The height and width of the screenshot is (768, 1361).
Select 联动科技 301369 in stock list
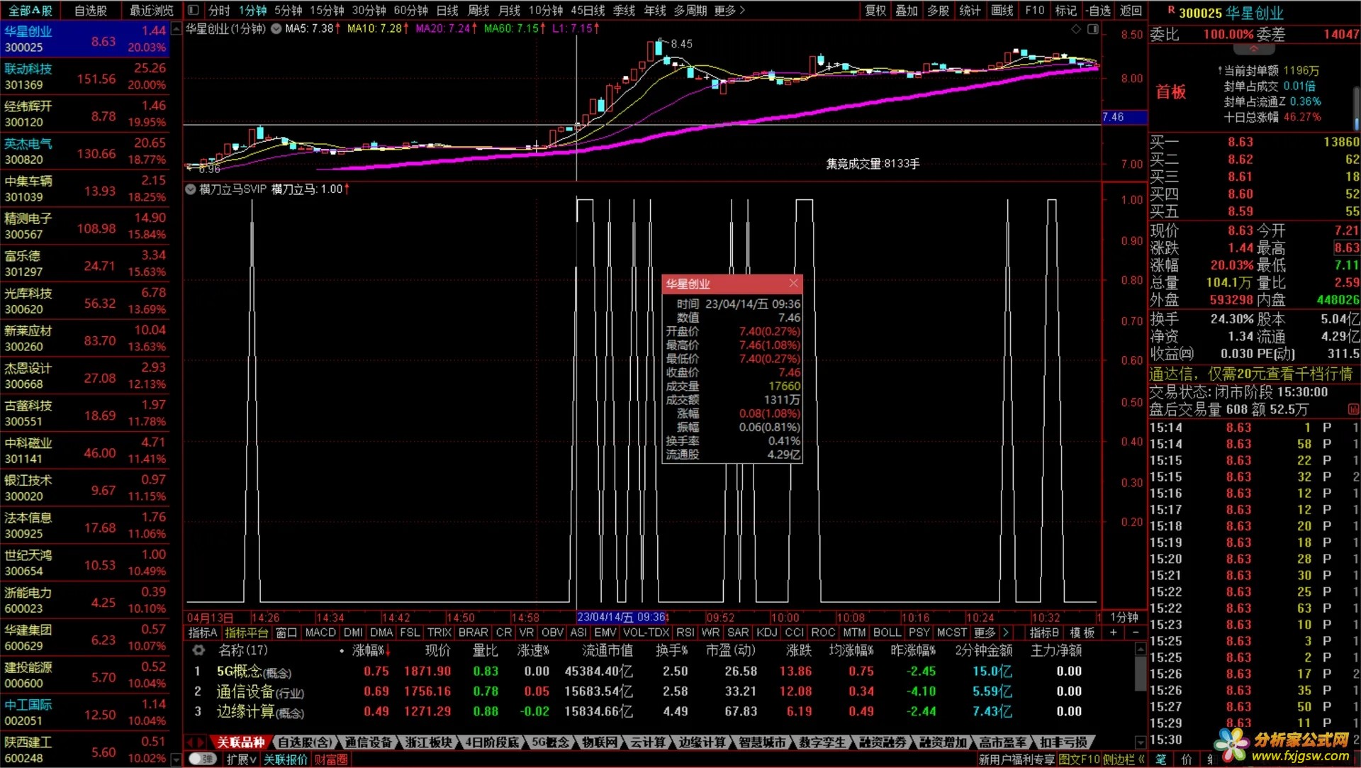pos(86,77)
